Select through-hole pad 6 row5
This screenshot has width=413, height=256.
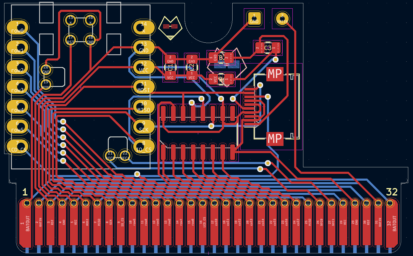17,126
